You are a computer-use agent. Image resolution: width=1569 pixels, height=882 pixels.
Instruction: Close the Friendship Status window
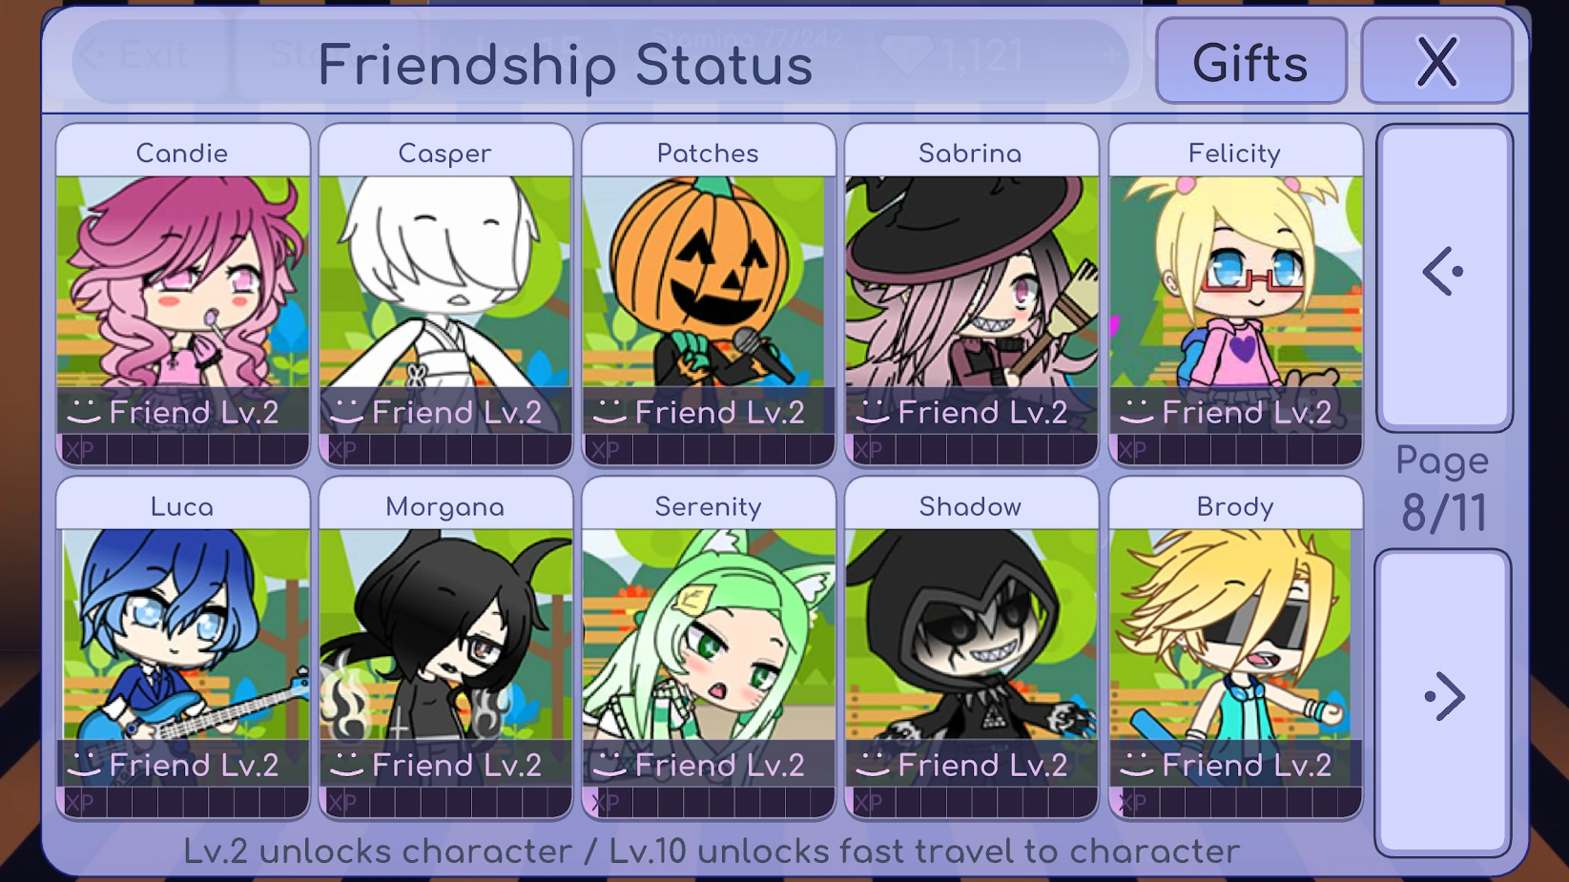(1436, 61)
